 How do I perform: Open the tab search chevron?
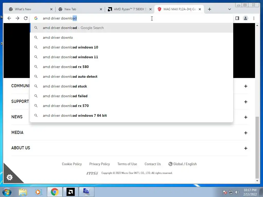click(229, 9)
